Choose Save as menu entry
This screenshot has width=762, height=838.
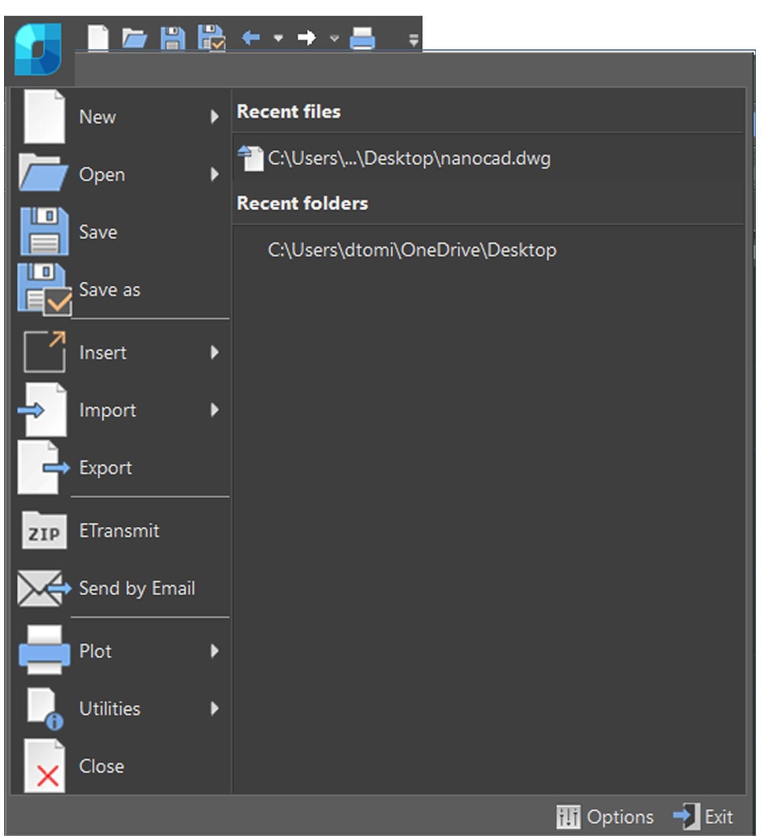[x=120, y=289]
